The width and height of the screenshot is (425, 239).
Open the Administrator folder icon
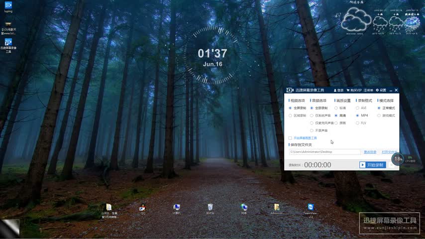point(277,209)
